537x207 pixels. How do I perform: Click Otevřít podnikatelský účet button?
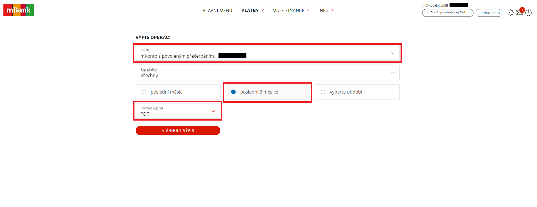[448, 13]
